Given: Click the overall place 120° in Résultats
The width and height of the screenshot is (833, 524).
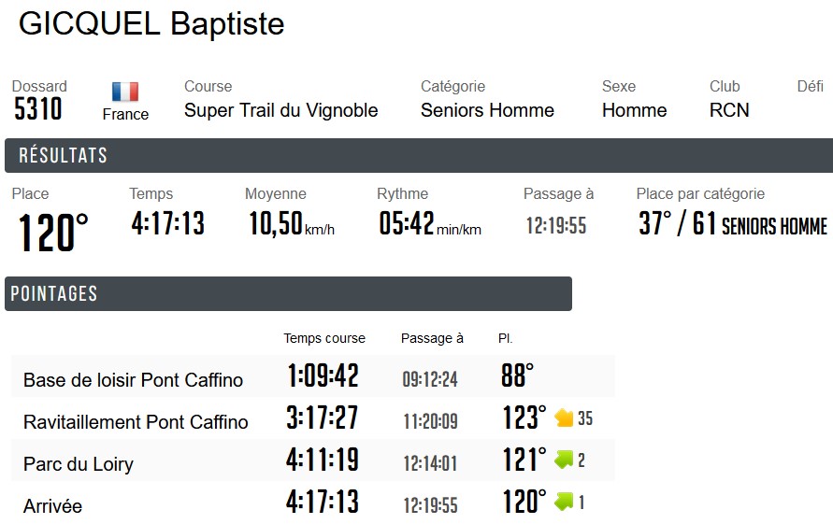Looking at the screenshot, I should pyautogui.click(x=54, y=233).
